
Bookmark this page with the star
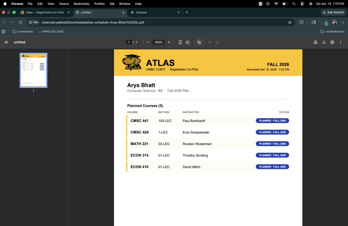(x=290, y=22)
